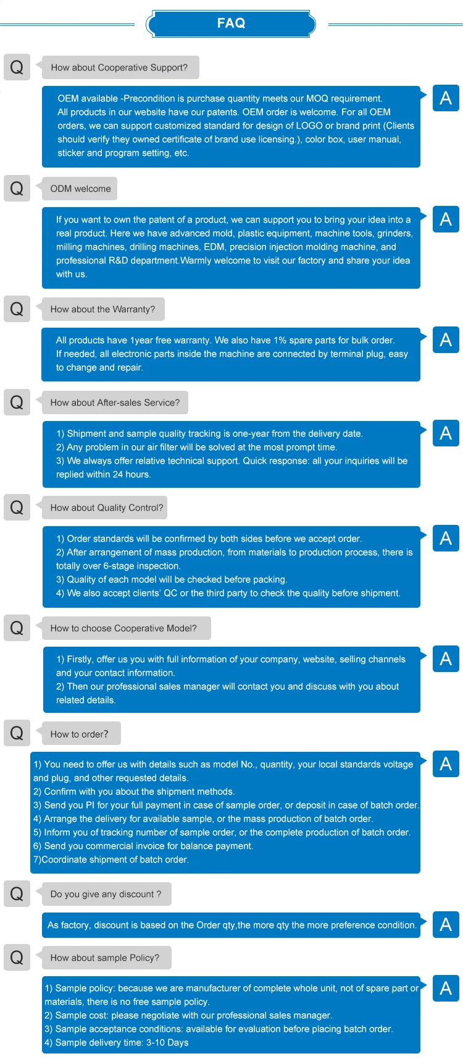Image resolution: width=463 pixels, height=1064 pixels.
Task: Expand the 'ODM welcome' question bubble
Action: (x=80, y=189)
